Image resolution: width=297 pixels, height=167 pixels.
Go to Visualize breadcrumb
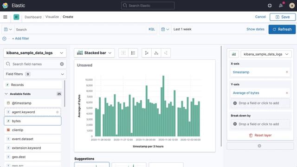(52, 17)
